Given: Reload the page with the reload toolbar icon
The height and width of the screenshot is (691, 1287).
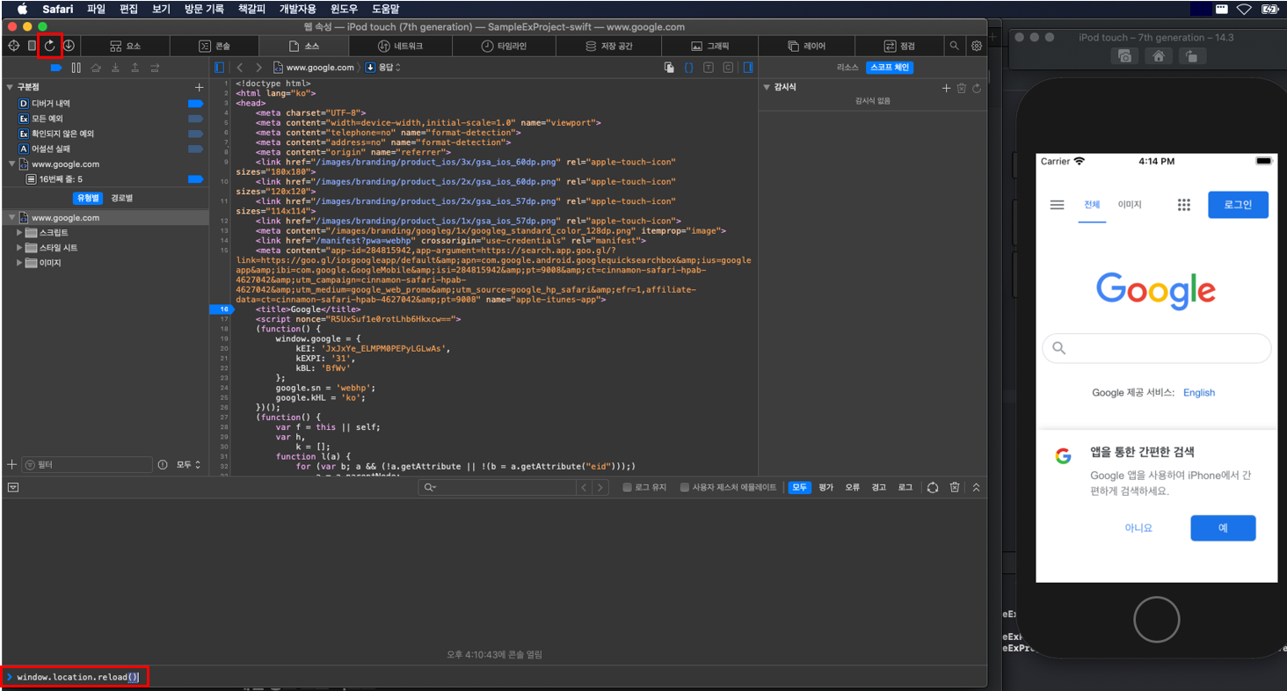Looking at the screenshot, I should click(49, 46).
